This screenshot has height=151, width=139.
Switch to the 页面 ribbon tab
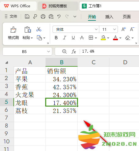pos(126,17)
